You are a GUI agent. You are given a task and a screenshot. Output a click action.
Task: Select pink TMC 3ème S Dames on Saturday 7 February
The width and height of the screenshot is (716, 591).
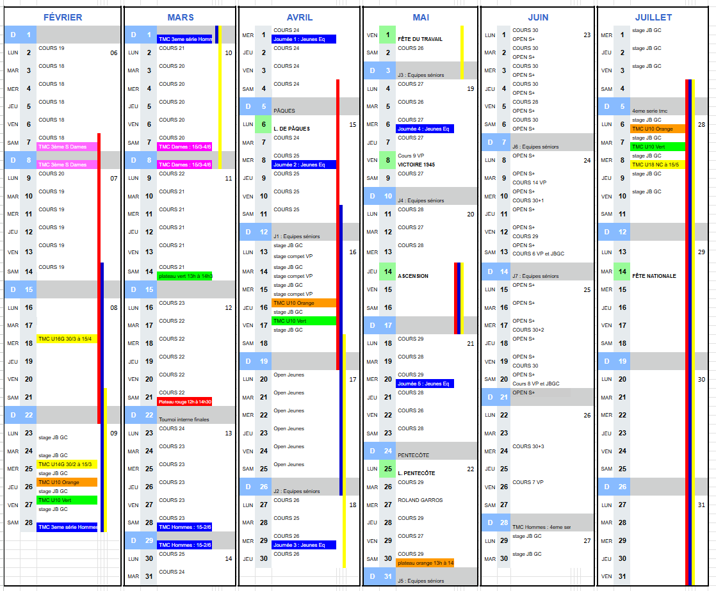[x=67, y=147]
